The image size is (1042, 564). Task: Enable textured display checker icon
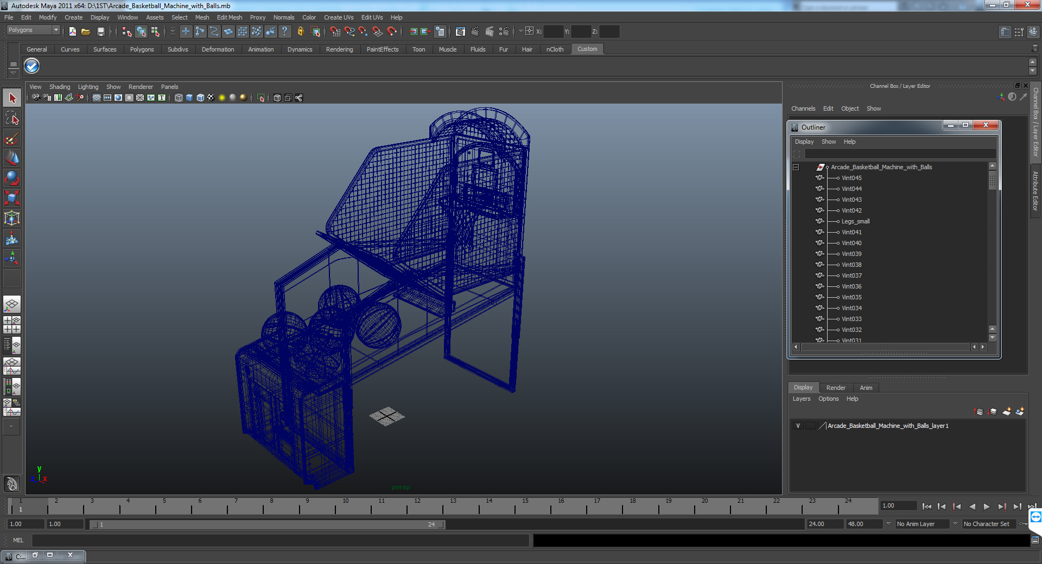pos(211,98)
